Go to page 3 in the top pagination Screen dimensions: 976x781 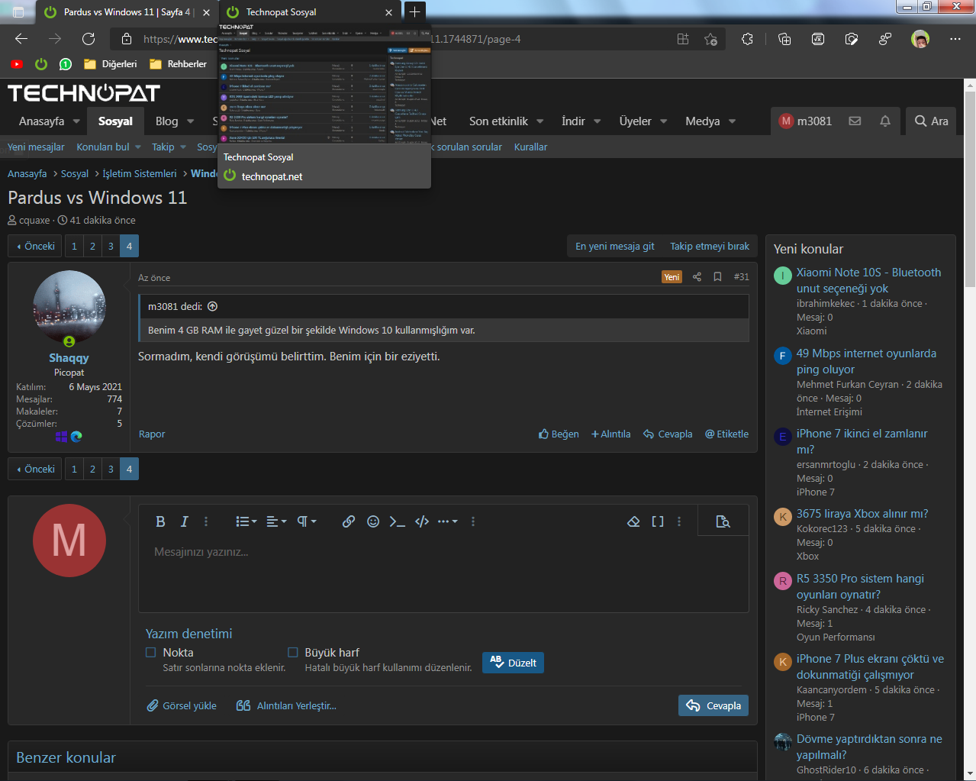click(111, 246)
